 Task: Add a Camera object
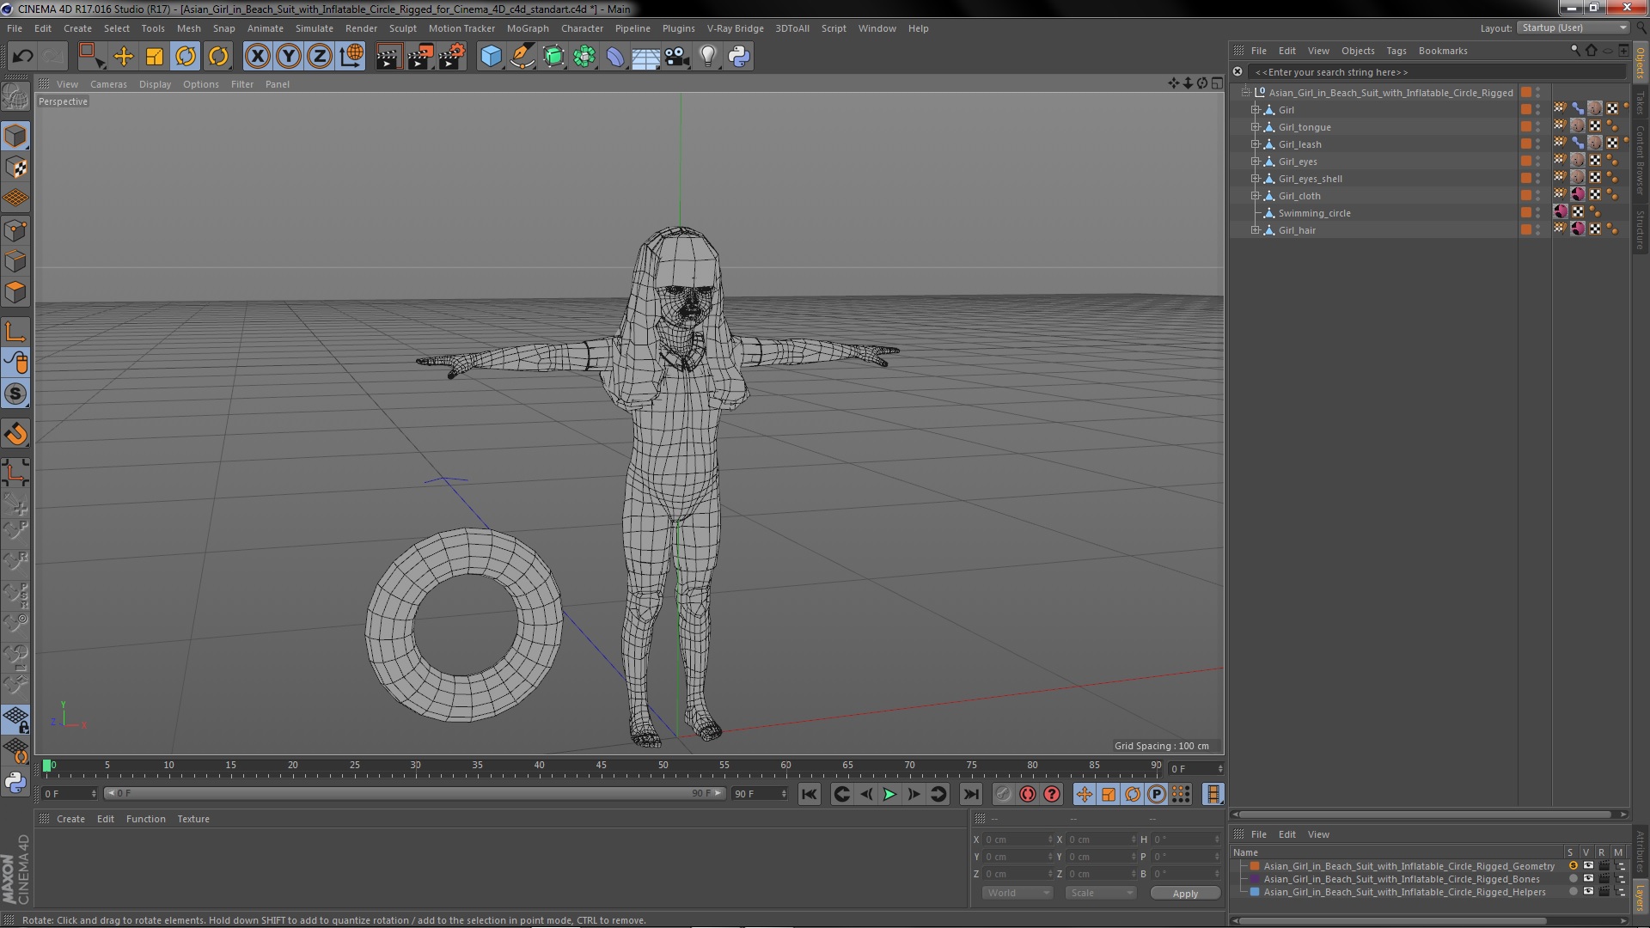tap(677, 57)
